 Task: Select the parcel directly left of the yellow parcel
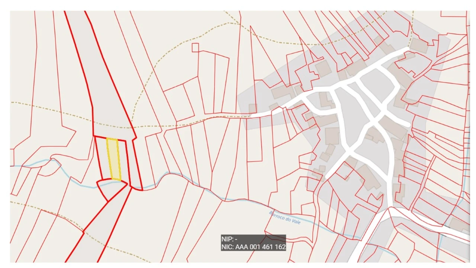pos(102,158)
